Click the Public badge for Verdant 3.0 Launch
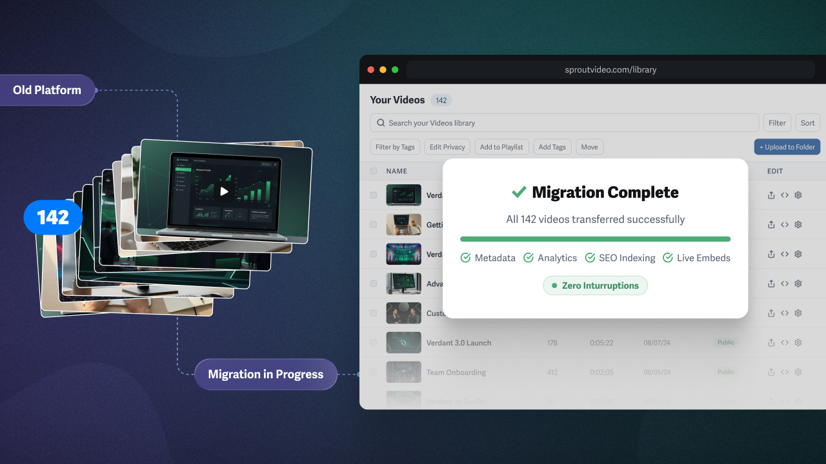This screenshot has width=826, height=464. (726, 343)
